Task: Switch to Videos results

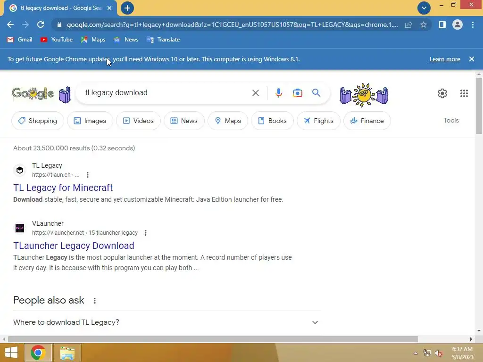Action: (138, 121)
